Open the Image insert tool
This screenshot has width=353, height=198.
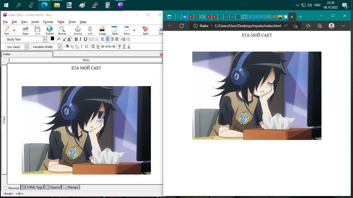point(102,30)
